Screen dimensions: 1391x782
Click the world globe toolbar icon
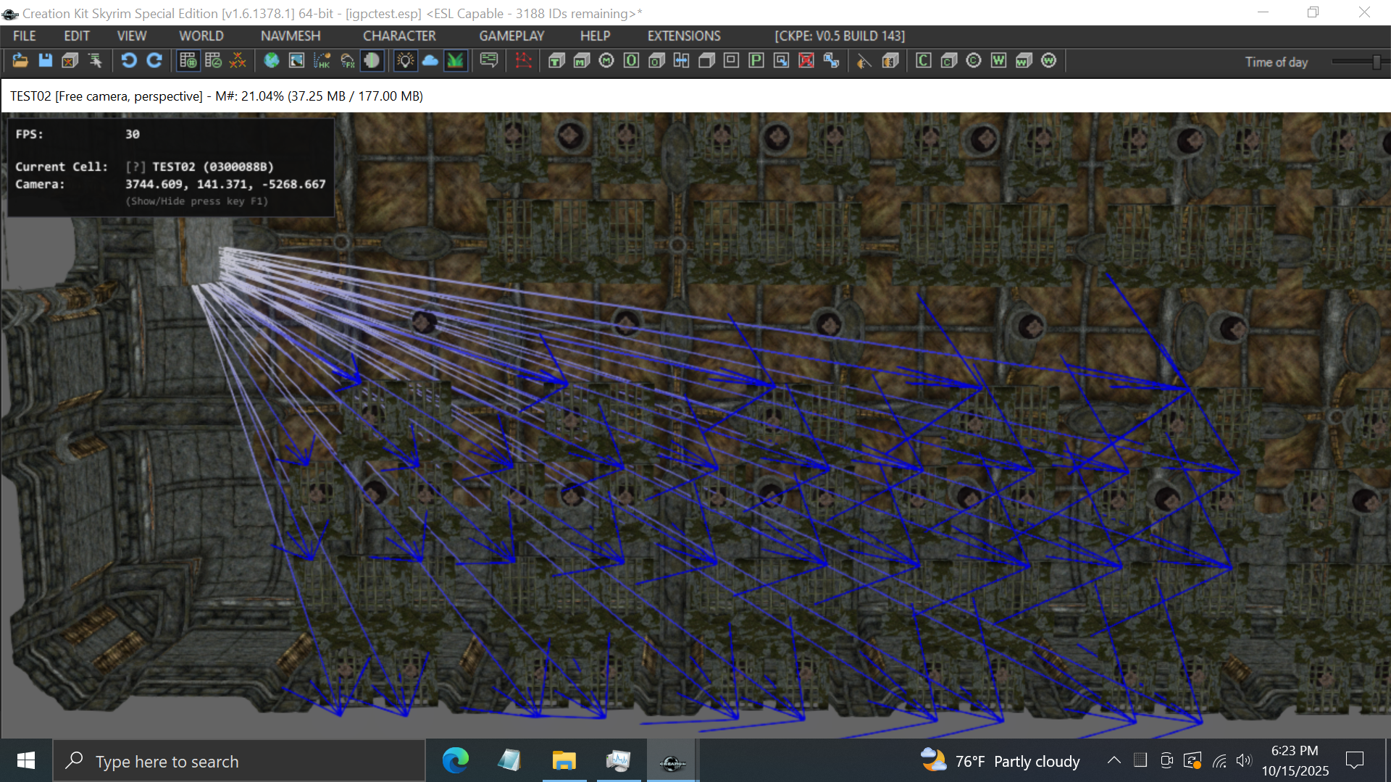click(272, 61)
